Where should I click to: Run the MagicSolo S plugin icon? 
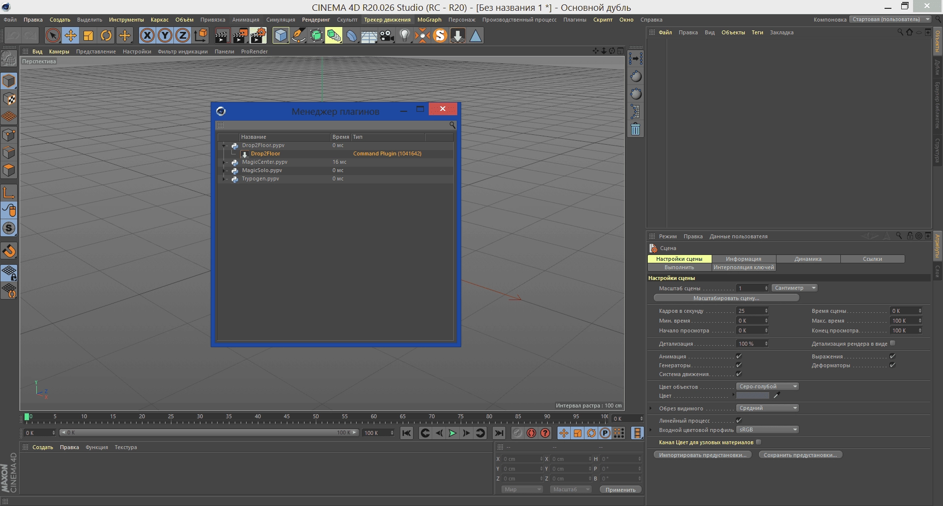440,35
